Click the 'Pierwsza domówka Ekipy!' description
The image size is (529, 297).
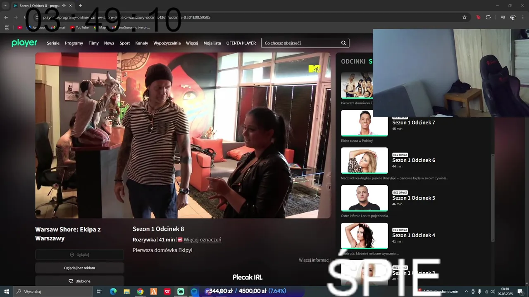click(x=162, y=250)
